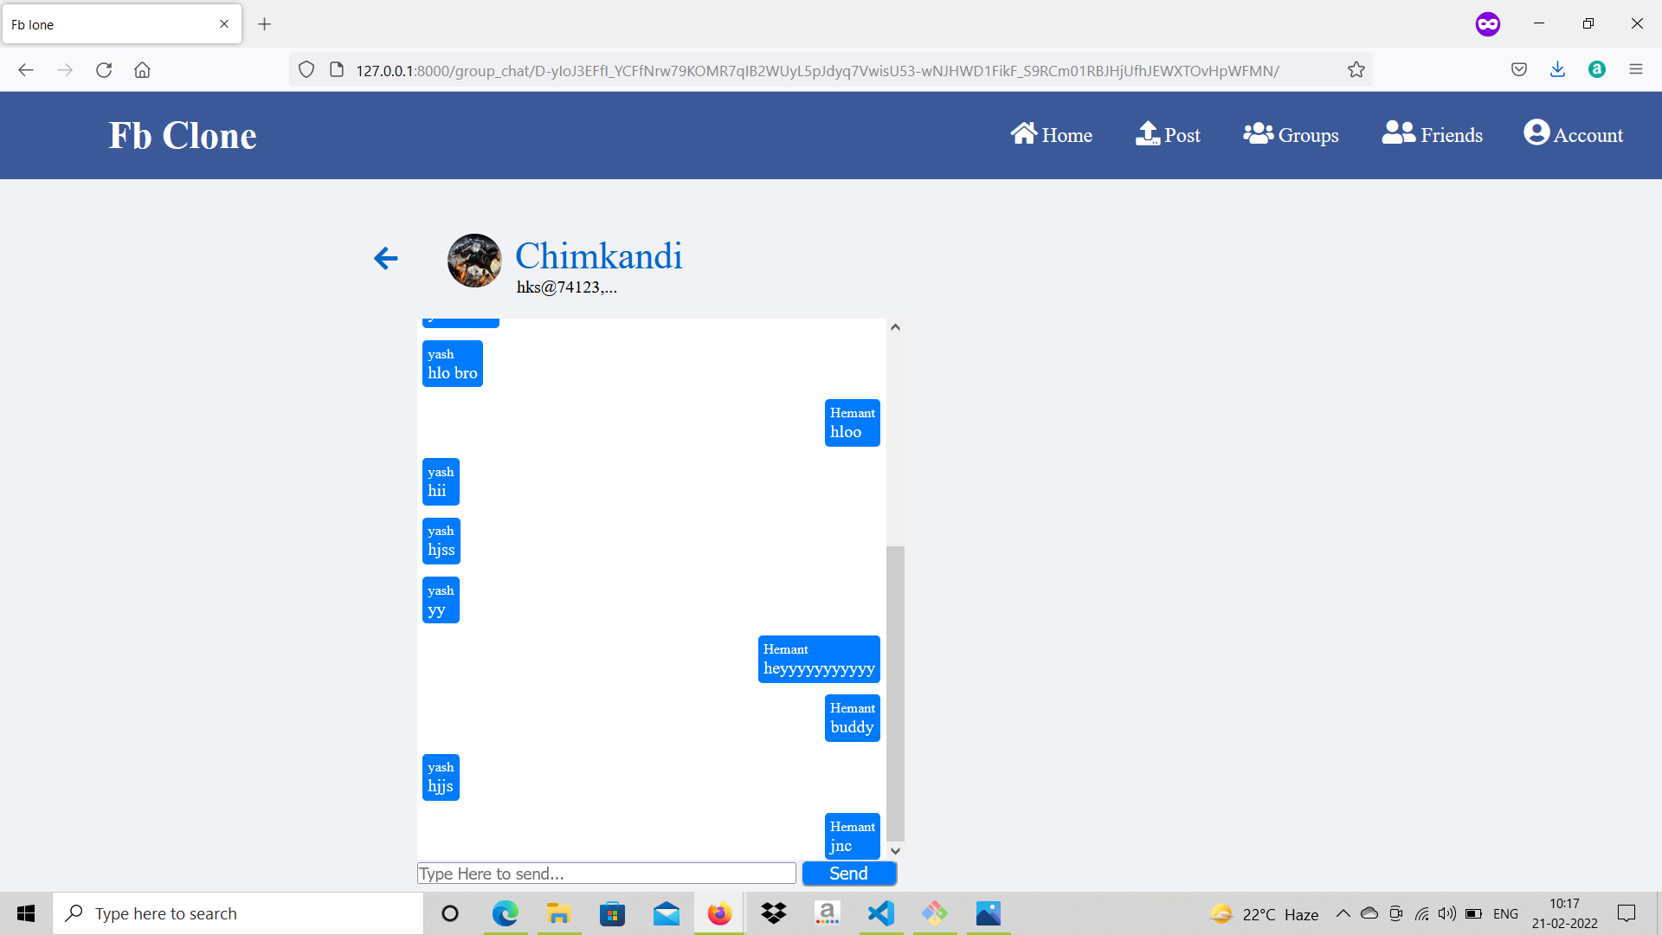Open the green account extension icon

point(1597,70)
